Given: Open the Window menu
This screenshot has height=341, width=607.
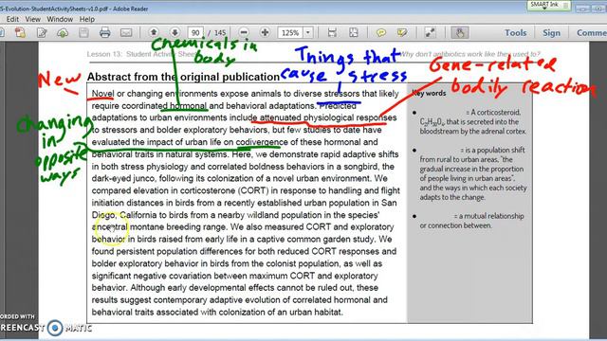Looking at the screenshot, I should tap(60, 19).
